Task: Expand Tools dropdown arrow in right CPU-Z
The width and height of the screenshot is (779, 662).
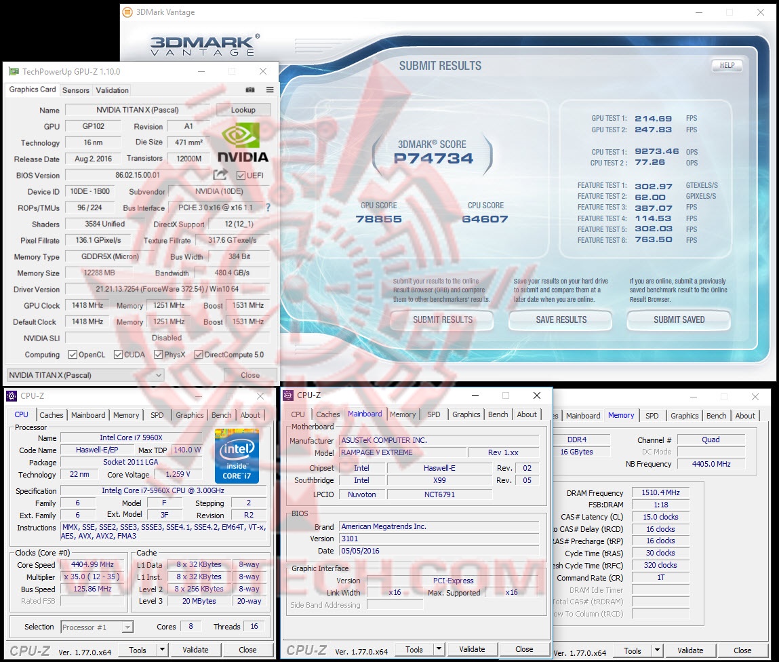Action: coord(657,650)
